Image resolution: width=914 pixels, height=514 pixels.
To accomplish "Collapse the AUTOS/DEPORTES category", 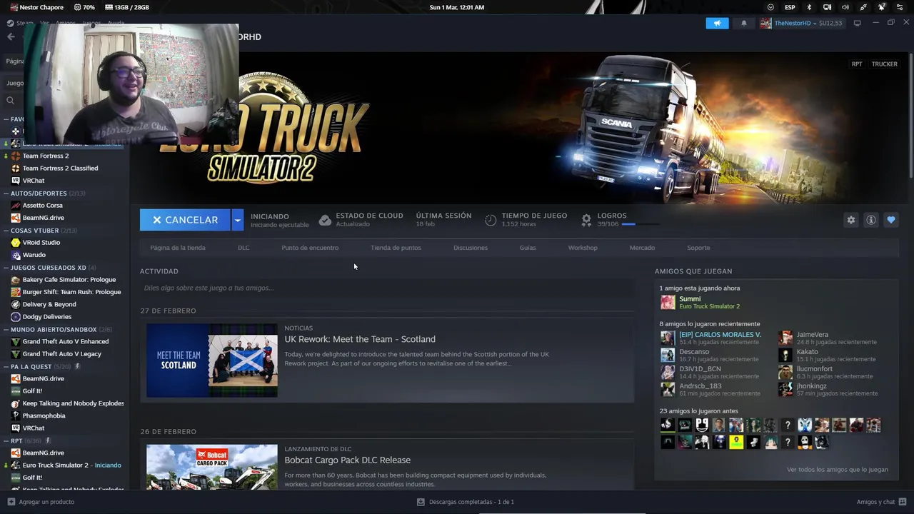I will tap(6, 193).
